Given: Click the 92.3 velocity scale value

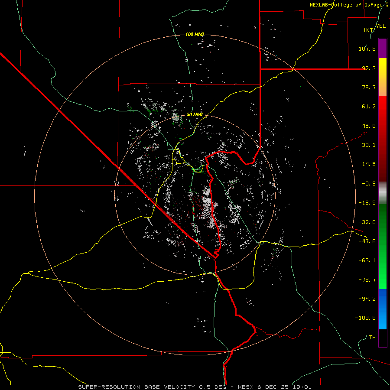Looking at the screenshot, I should pos(369,68).
